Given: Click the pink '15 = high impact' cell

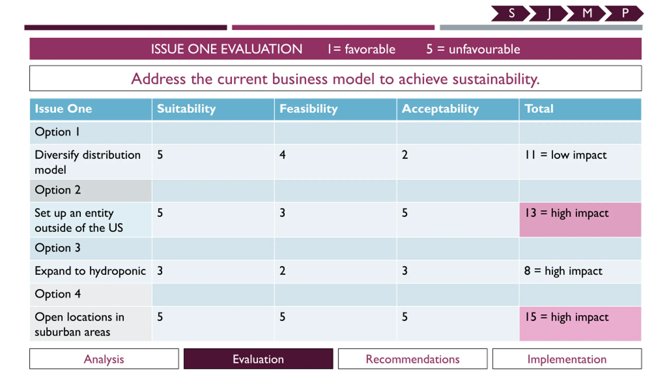Looking at the screenshot, I should tap(580, 324).
